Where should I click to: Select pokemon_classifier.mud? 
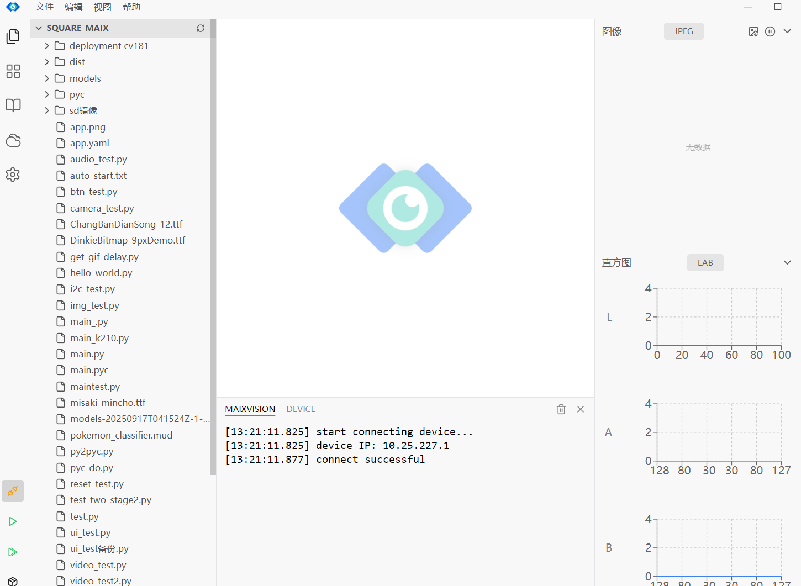pyautogui.click(x=120, y=435)
